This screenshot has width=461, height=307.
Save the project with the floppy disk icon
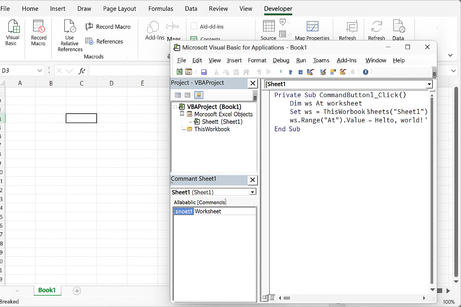pos(204,72)
